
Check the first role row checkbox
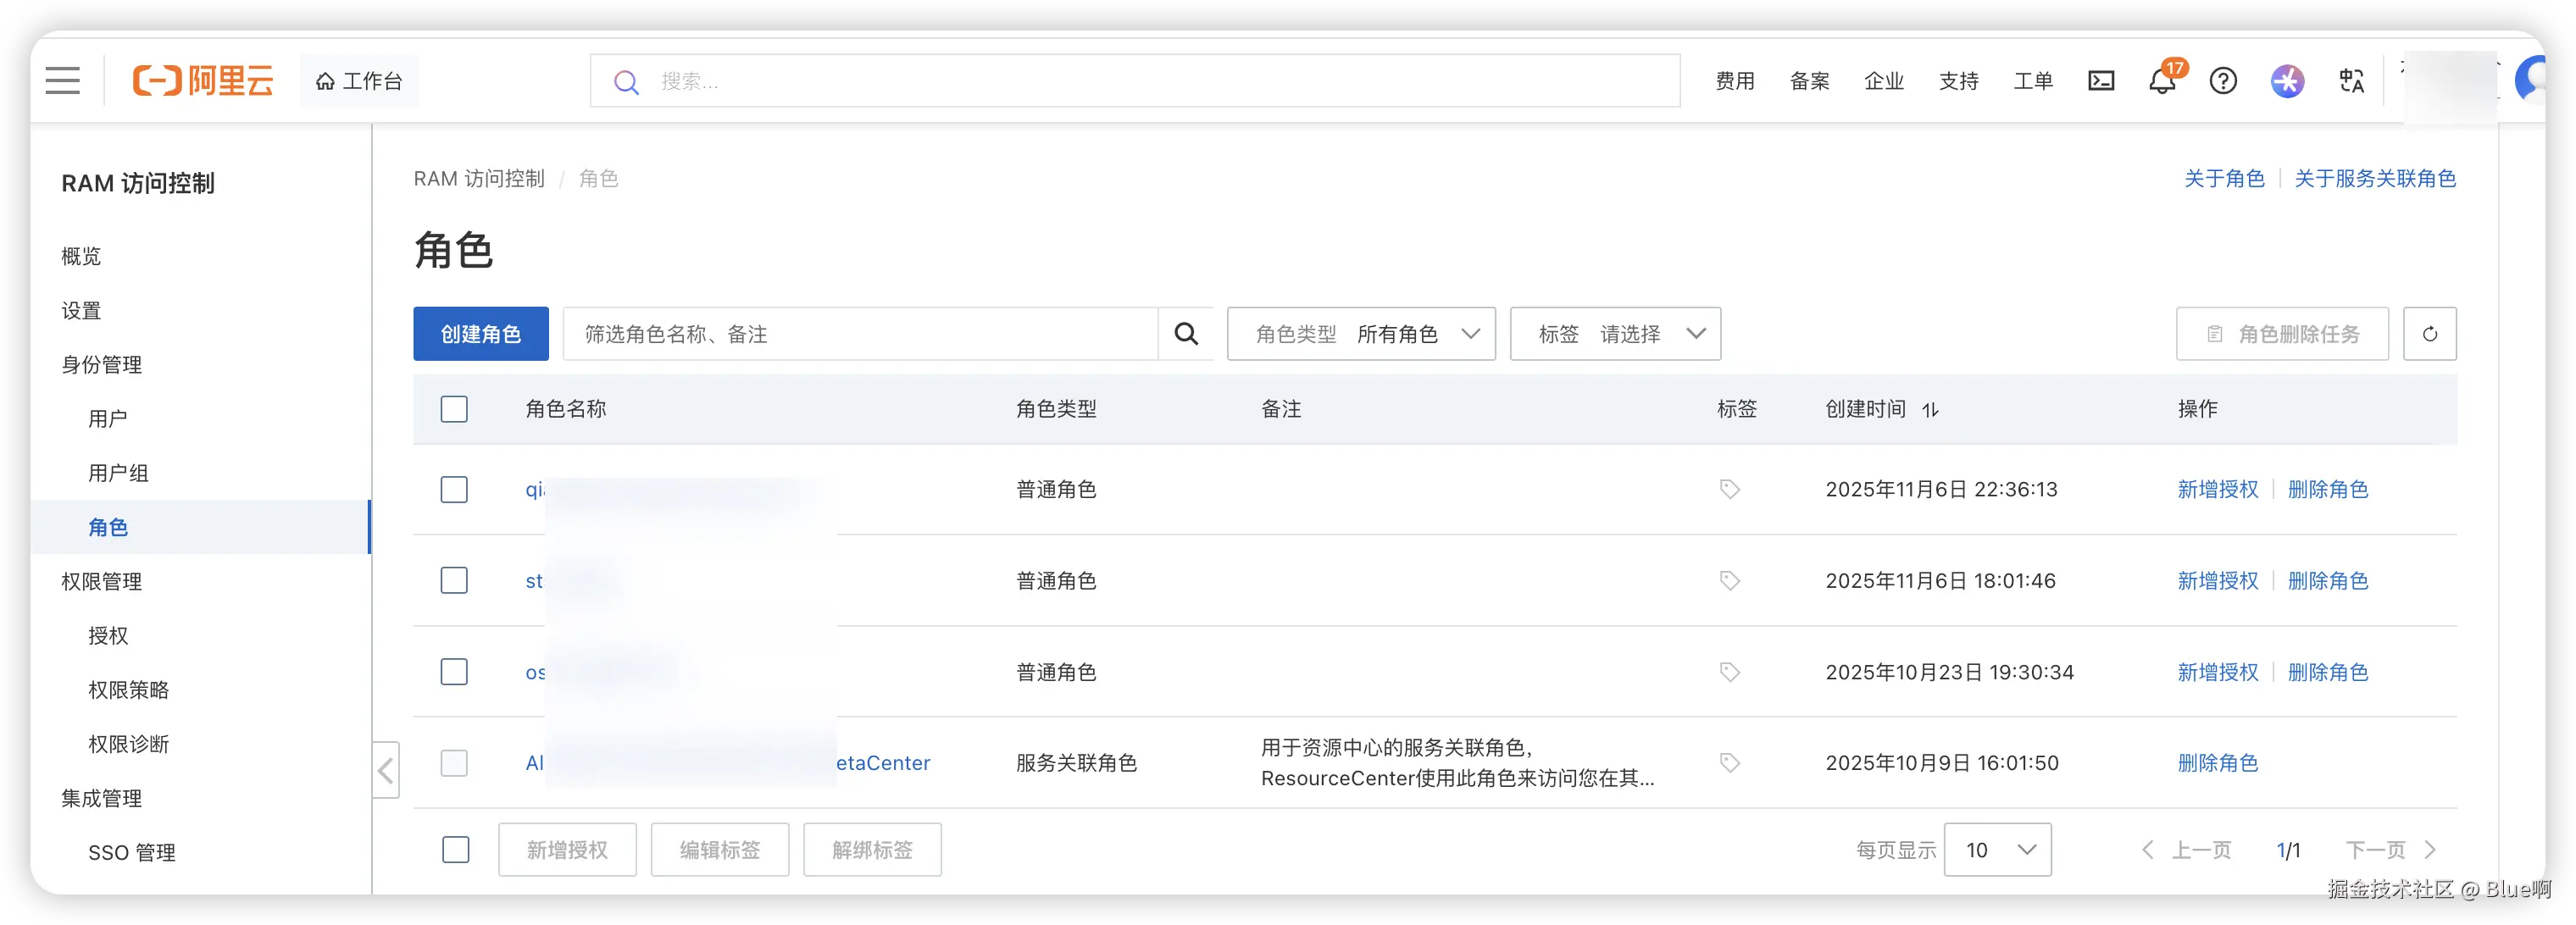[x=454, y=489]
